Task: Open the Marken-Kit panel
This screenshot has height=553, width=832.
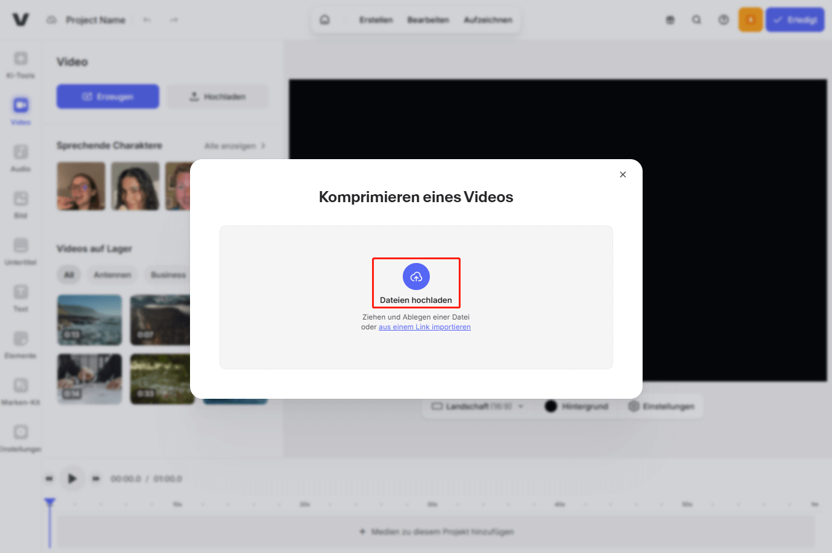Action: pyautogui.click(x=20, y=391)
